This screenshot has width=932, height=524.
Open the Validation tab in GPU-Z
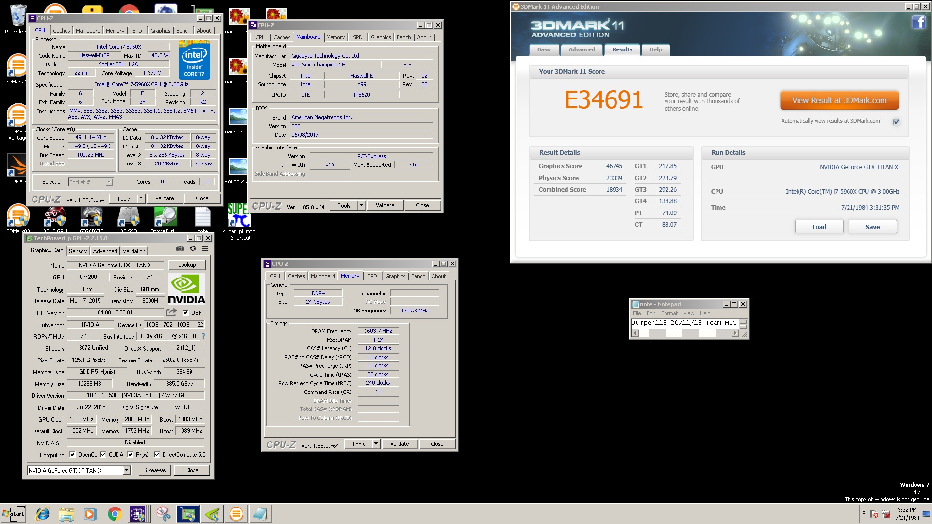pyautogui.click(x=133, y=251)
